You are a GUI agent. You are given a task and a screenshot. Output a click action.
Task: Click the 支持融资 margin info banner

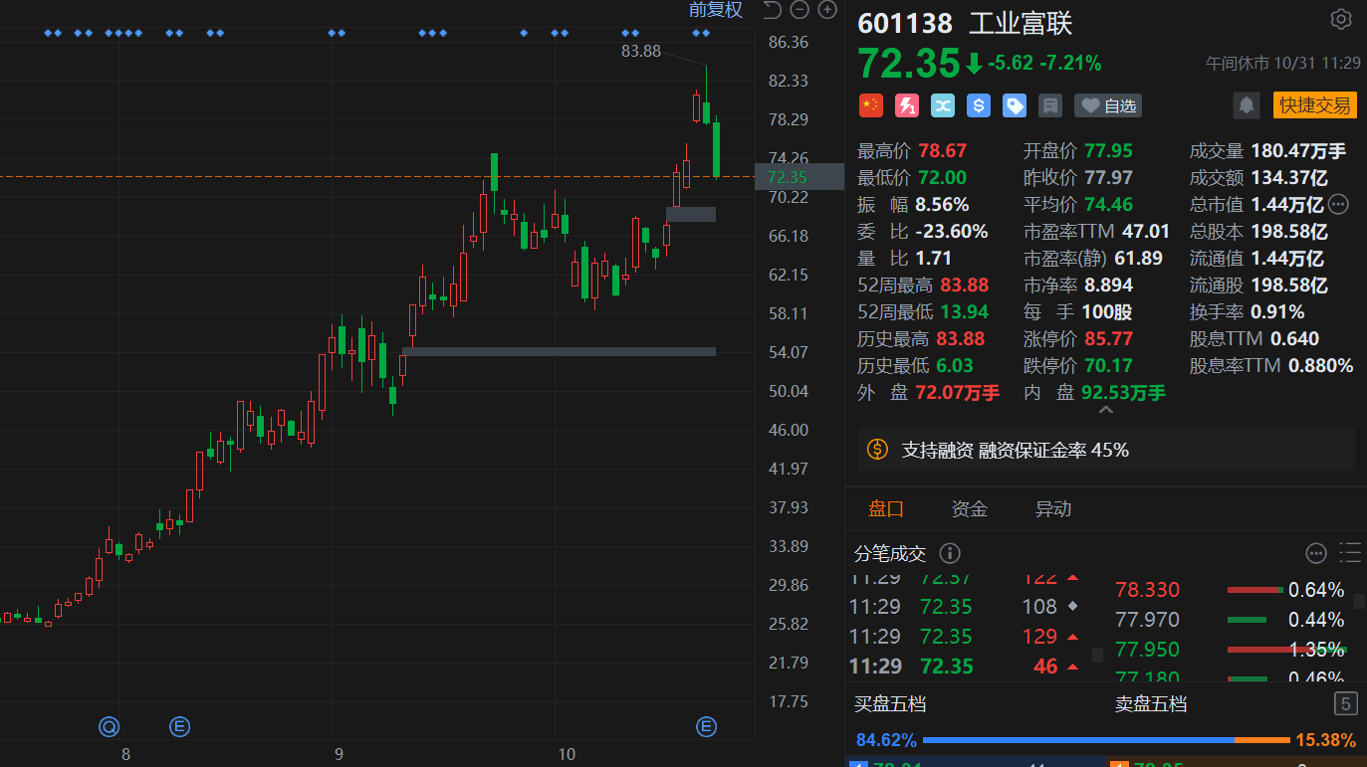click(x=1105, y=450)
